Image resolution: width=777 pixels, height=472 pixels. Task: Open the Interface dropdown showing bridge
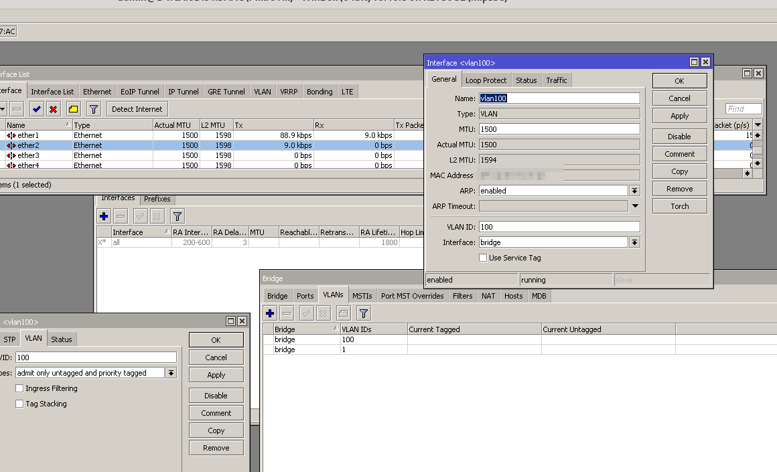[634, 242]
